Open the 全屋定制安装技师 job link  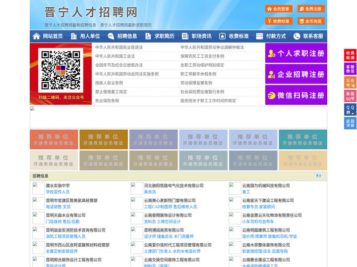click(x=61, y=251)
